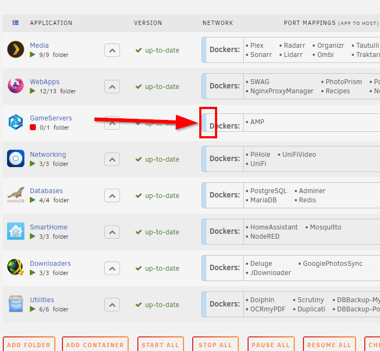
Task: Click the green checkmark in Utilities row
Action: (x=138, y=304)
